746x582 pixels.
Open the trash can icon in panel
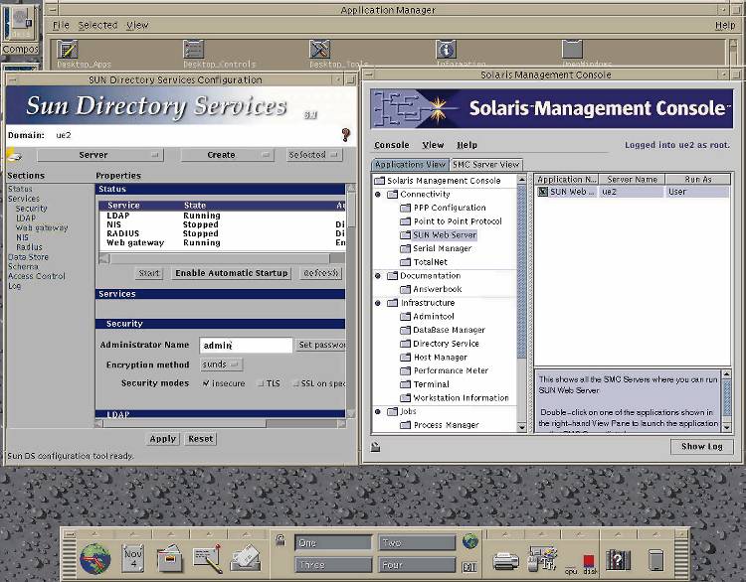(x=655, y=559)
